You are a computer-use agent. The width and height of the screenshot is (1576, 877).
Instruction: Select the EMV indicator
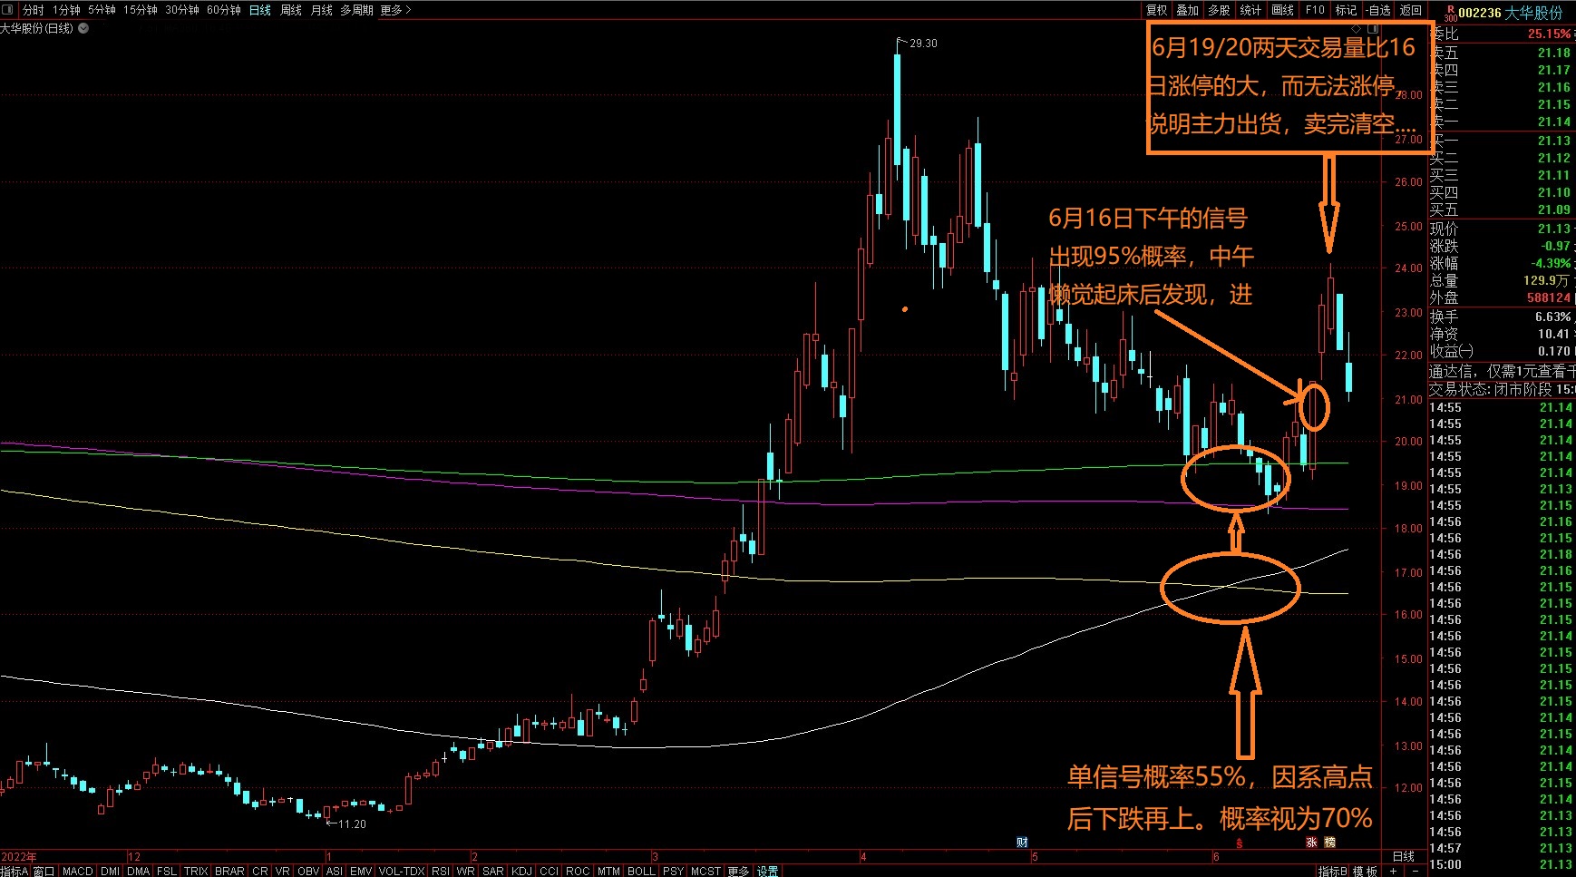pos(361,871)
